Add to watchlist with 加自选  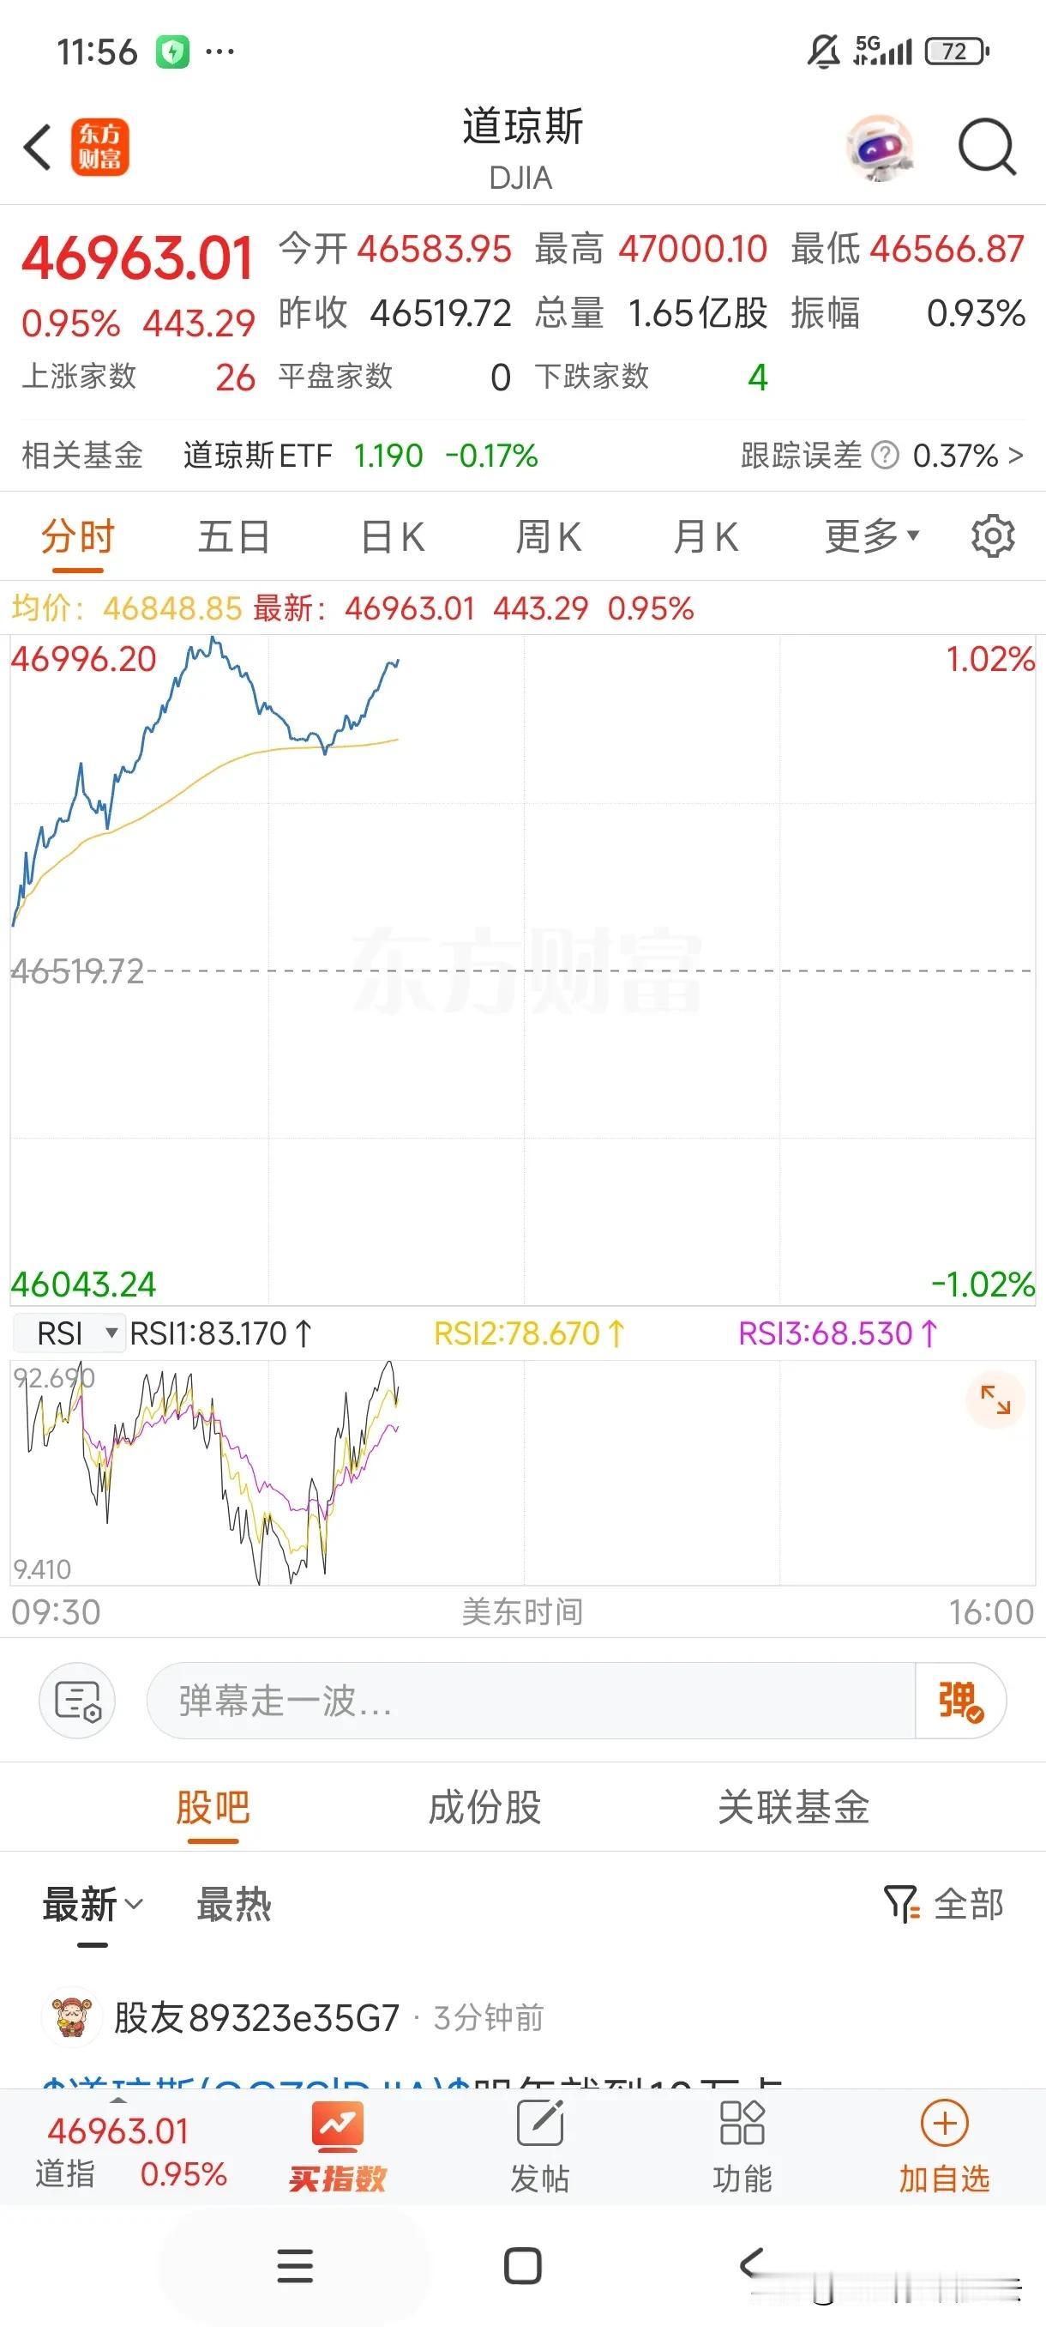pyautogui.click(x=944, y=2149)
